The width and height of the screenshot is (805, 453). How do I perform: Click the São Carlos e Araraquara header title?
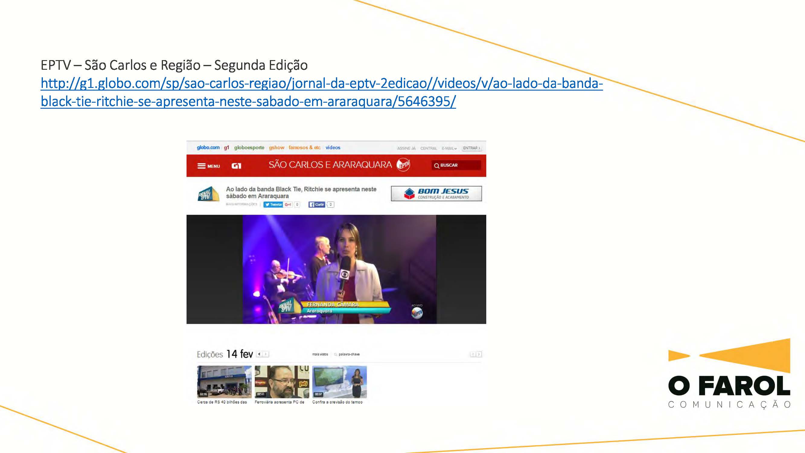pyautogui.click(x=330, y=165)
